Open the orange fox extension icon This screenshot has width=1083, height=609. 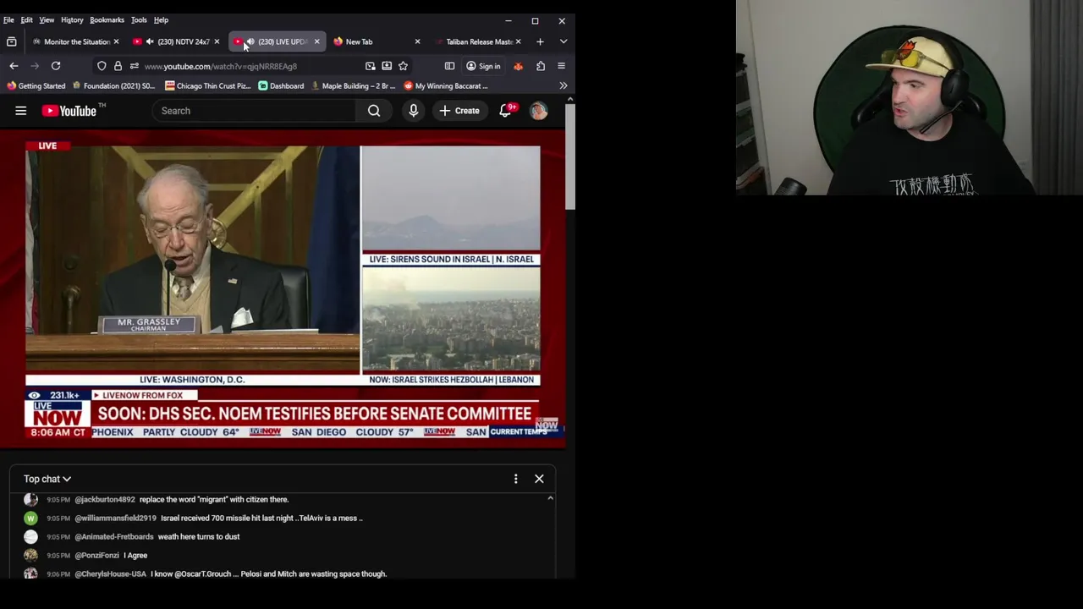(518, 66)
